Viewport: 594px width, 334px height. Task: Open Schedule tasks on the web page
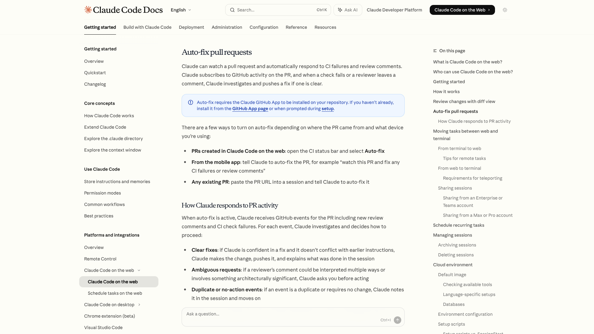[x=115, y=293]
